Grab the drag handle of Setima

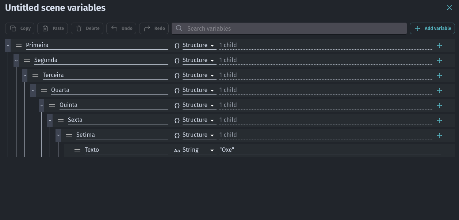[x=69, y=135]
